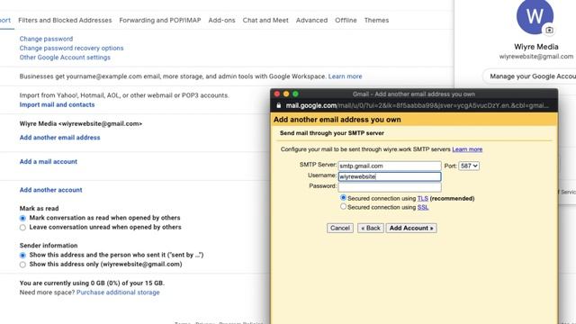
Task: Select Mark conversation as read when opened
Action: (x=22, y=218)
